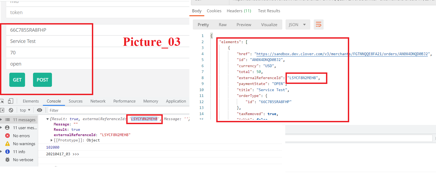This screenshot has width=436, height=175.
Task: Toggle the wrap lines icon in Postman
Action: pos(319,25)
